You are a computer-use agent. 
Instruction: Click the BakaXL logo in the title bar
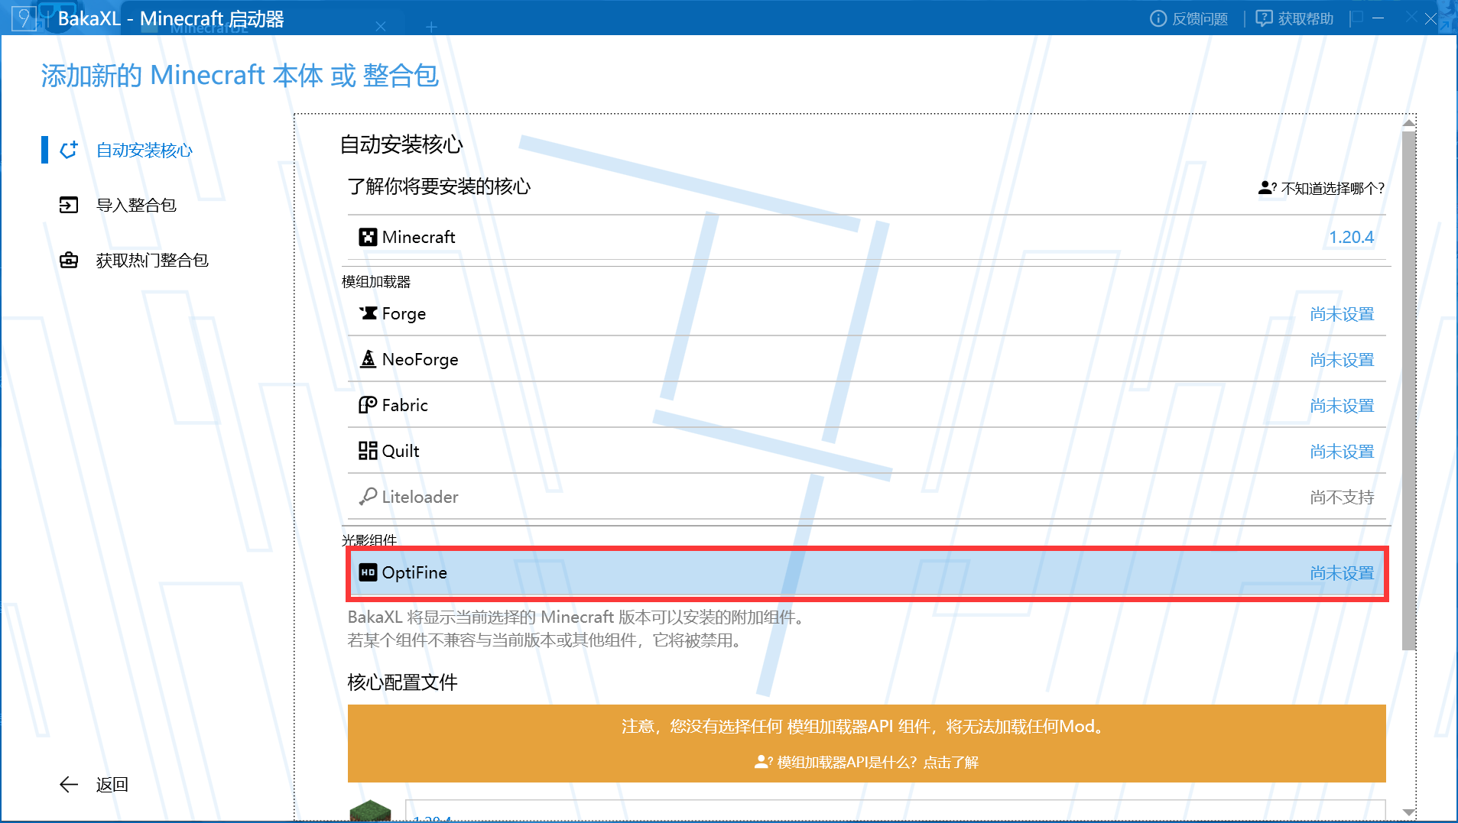[x=24, y=18]
